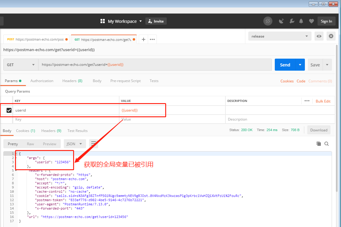Click the Send button
Image resolution: width=341 pixels, height=227 pixels.
coord(285,65)
